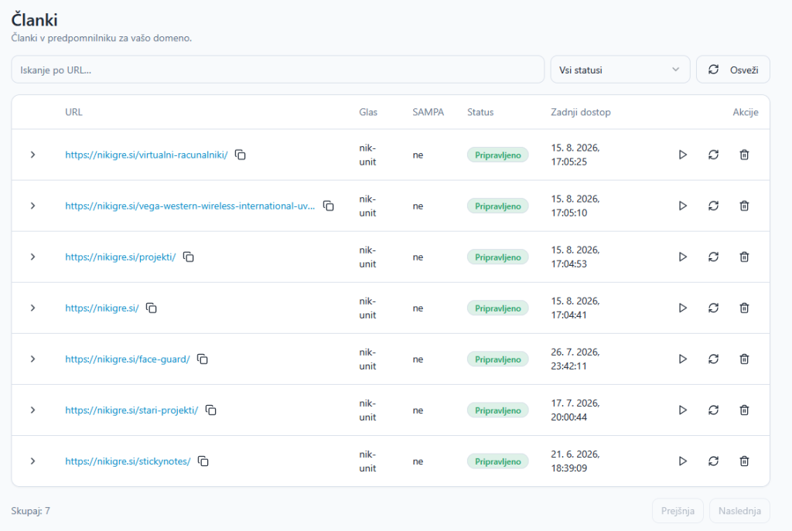Expand the nikigre.si/projekti/ row details
The height and width of the screenshot is (531, 792).
pos(32,257)
